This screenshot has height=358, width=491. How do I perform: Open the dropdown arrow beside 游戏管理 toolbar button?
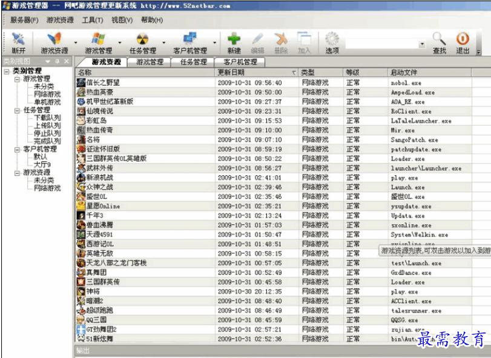pos(120,42)
